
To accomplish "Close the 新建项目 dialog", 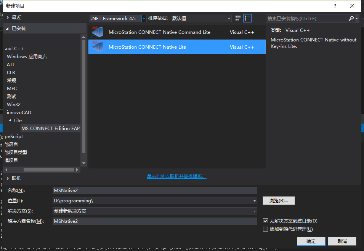I will tap(352, 6).
